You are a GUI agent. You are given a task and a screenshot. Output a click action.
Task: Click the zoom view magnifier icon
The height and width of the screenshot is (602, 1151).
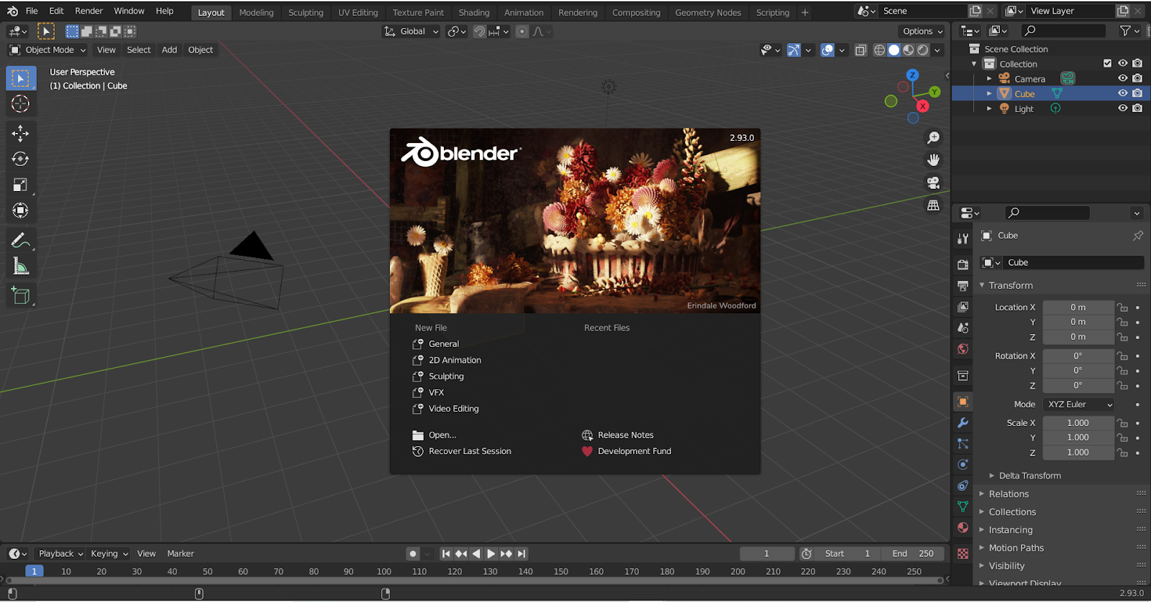point(933,138)
